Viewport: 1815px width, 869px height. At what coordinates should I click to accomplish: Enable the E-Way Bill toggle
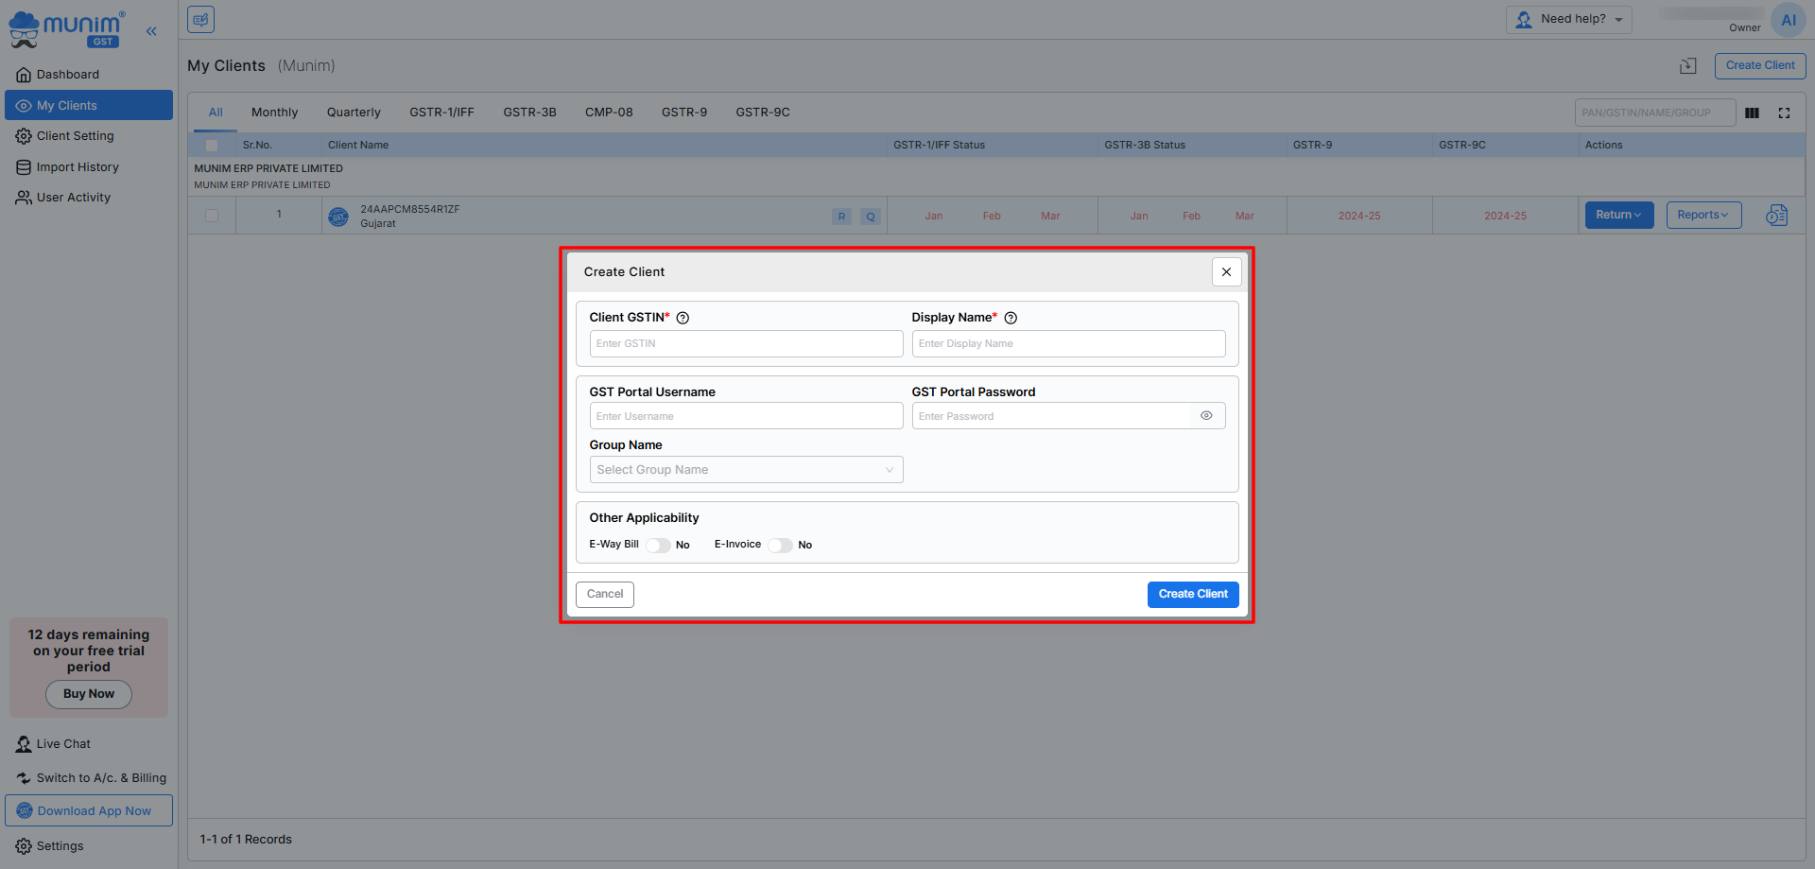[x=659, y=545]
